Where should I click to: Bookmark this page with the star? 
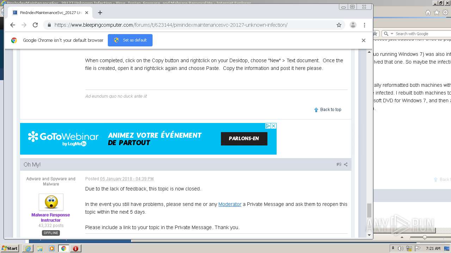(339, 25)
